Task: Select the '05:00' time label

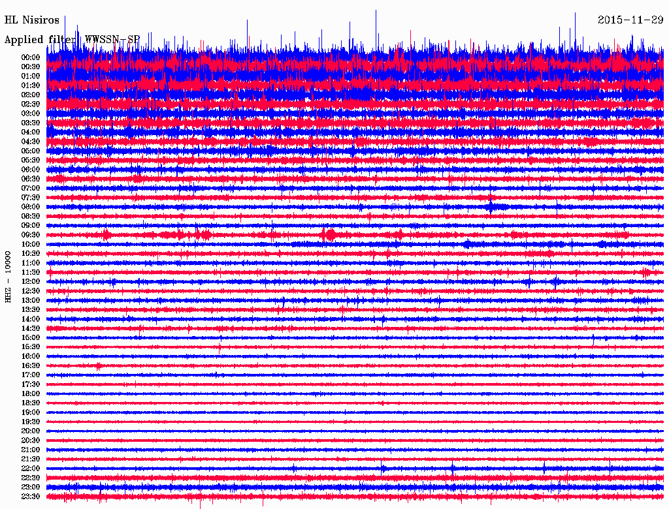Action: [x=31, y=151]
